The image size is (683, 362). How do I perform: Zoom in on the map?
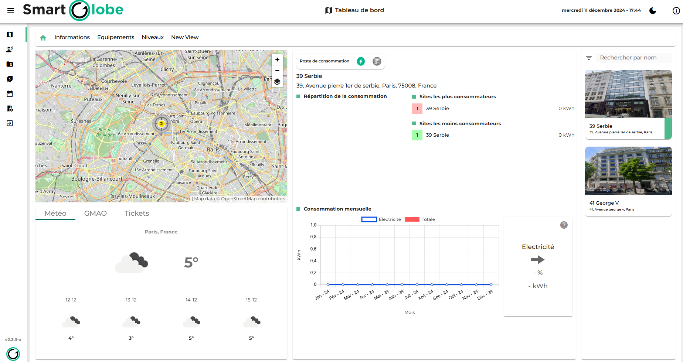277,60
